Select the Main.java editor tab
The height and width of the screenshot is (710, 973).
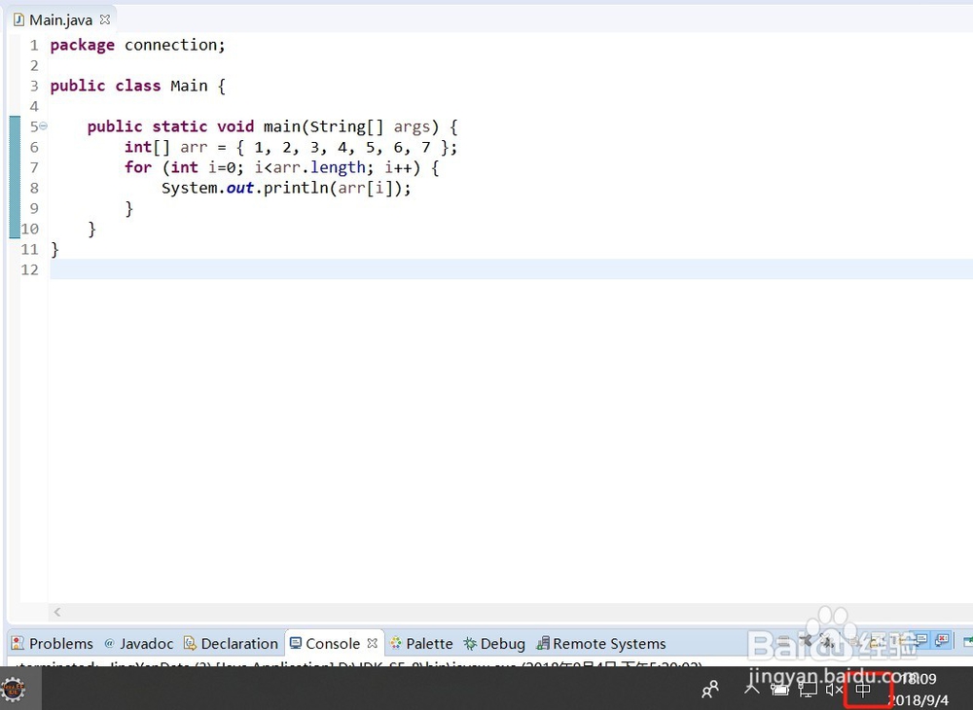click(60, 19)
